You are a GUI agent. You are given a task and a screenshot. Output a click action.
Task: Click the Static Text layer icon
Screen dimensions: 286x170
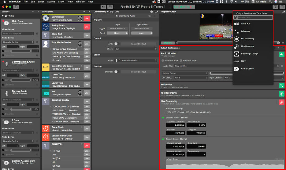click(x=46, y=35)
